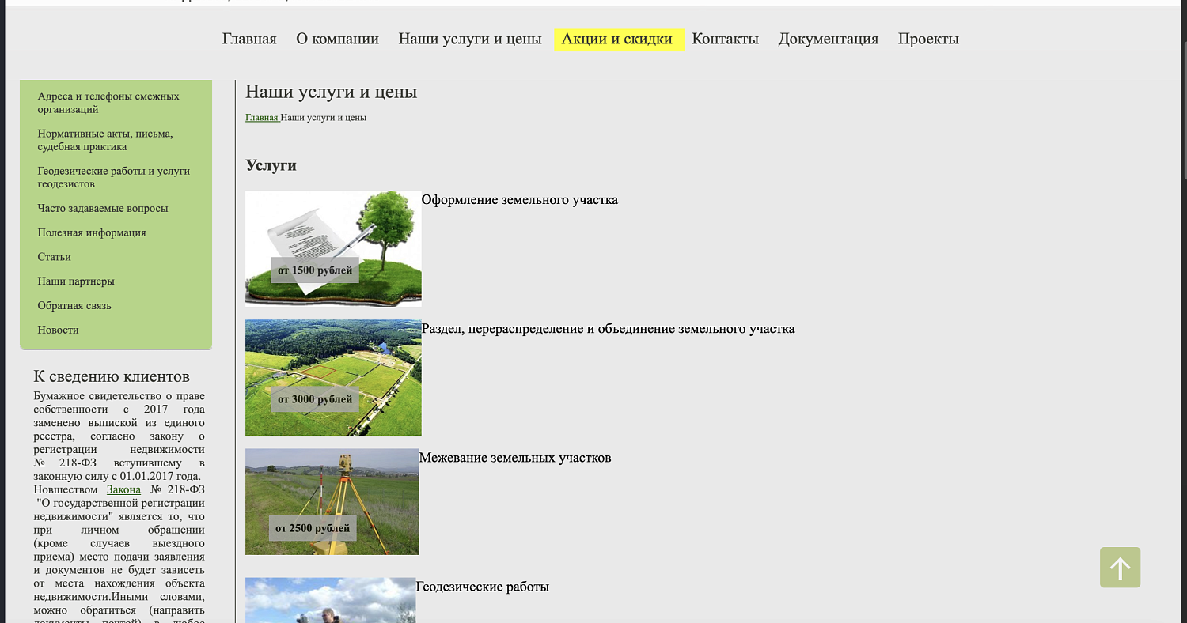Open Новости in the sidebar
The height and width of the screenshot is (623, 1187).
coord(59,330)
